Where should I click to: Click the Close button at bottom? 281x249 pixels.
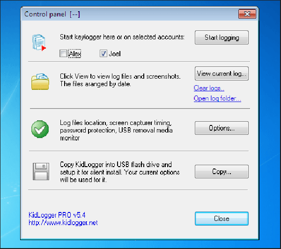tap(222, 219)
